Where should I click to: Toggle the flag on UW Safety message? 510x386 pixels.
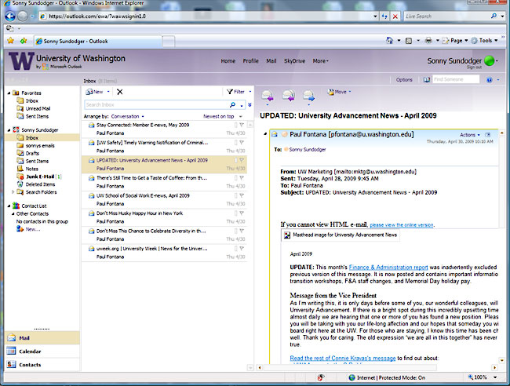(x=242, y=142)
